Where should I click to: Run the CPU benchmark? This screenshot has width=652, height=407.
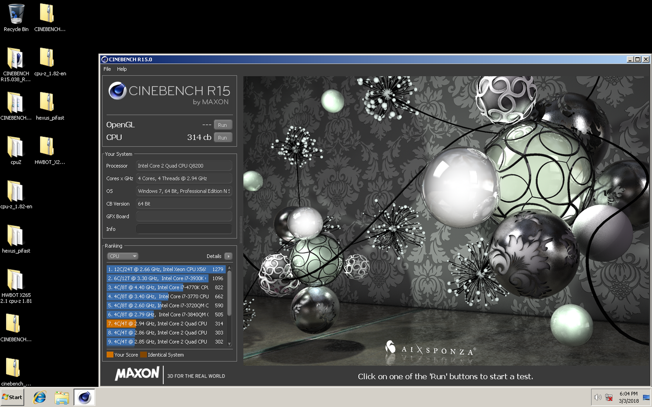coord(223,138)
